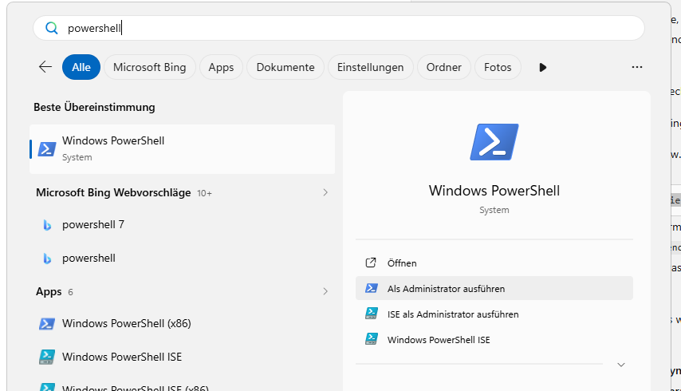Select the powershell 7 web suggestion

182,224
